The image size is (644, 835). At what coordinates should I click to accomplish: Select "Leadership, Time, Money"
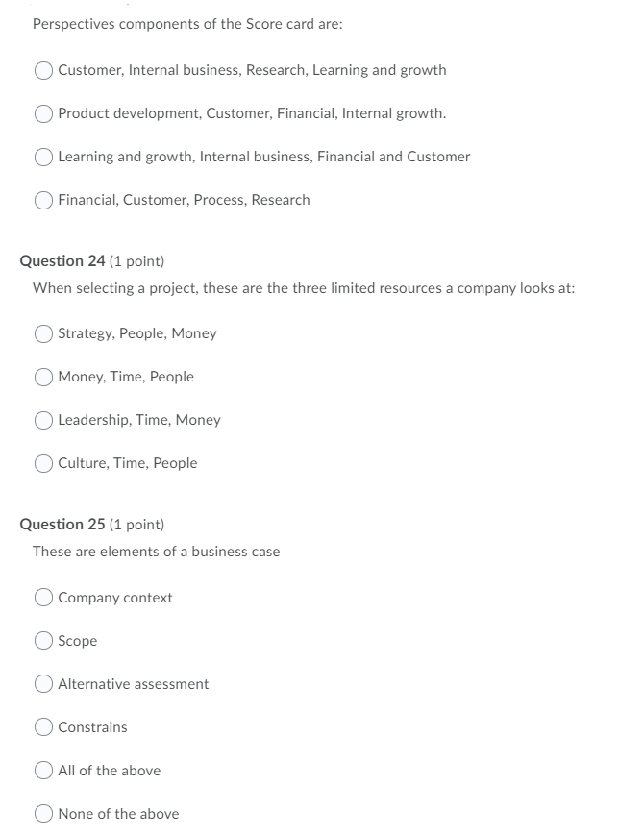point(43,420)
